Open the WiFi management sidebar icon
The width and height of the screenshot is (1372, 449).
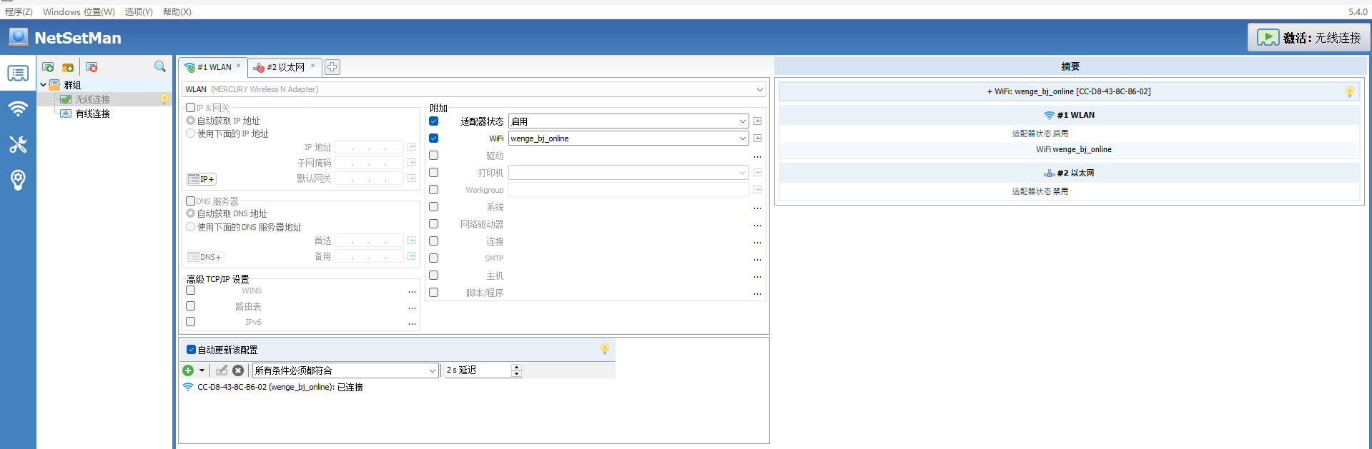pos(18,109)
